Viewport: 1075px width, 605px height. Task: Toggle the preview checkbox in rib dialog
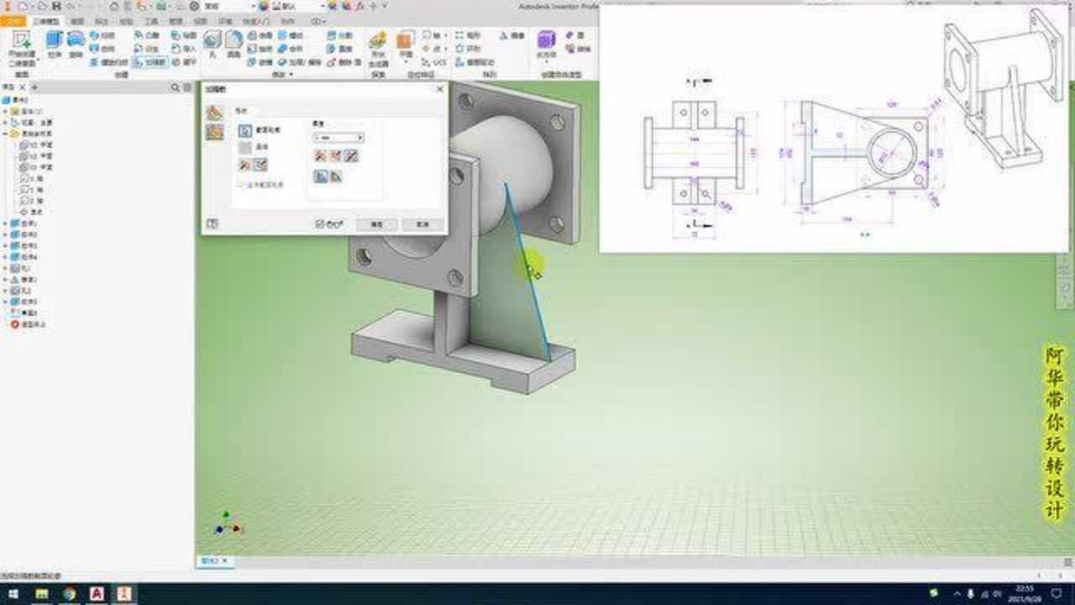[x=319, y=224]
